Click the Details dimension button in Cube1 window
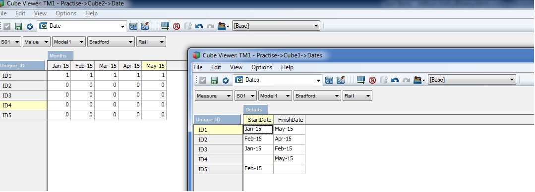The image size is (535, 192). coord(255,110)
